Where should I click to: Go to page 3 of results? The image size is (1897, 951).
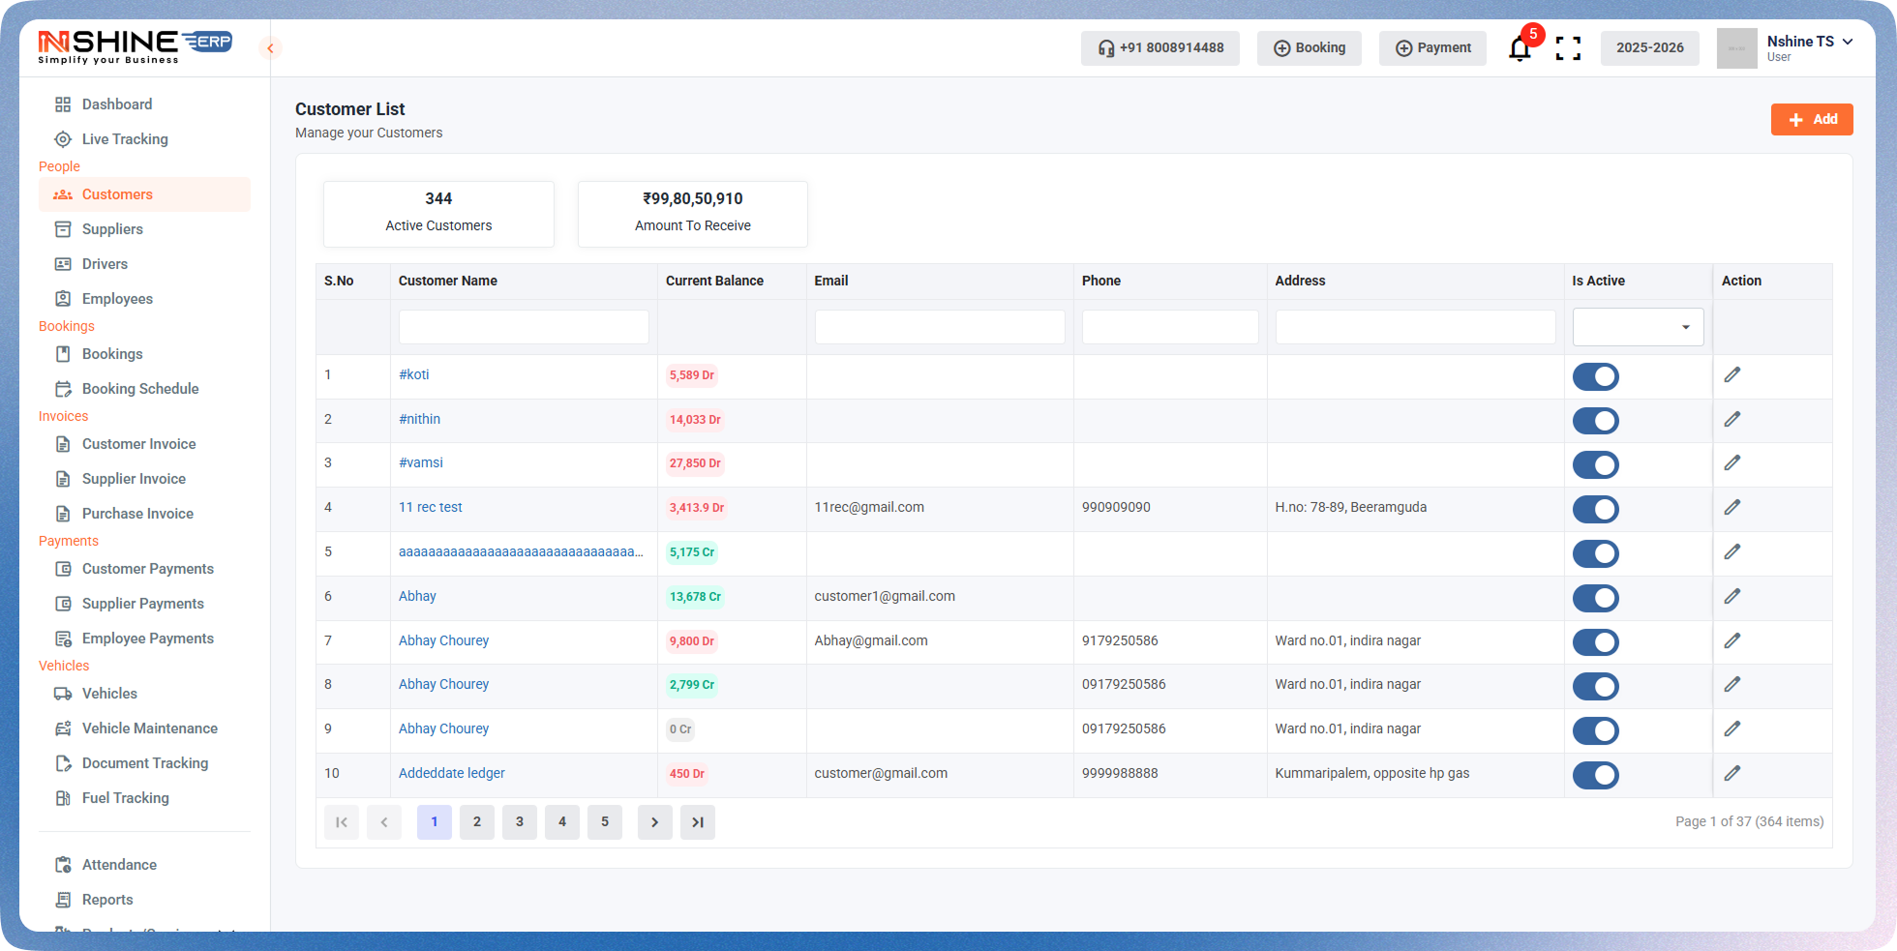point(519,821)
